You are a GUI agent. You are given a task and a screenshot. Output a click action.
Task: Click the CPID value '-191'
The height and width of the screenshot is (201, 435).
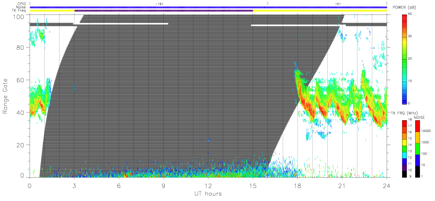click(159, 4)
